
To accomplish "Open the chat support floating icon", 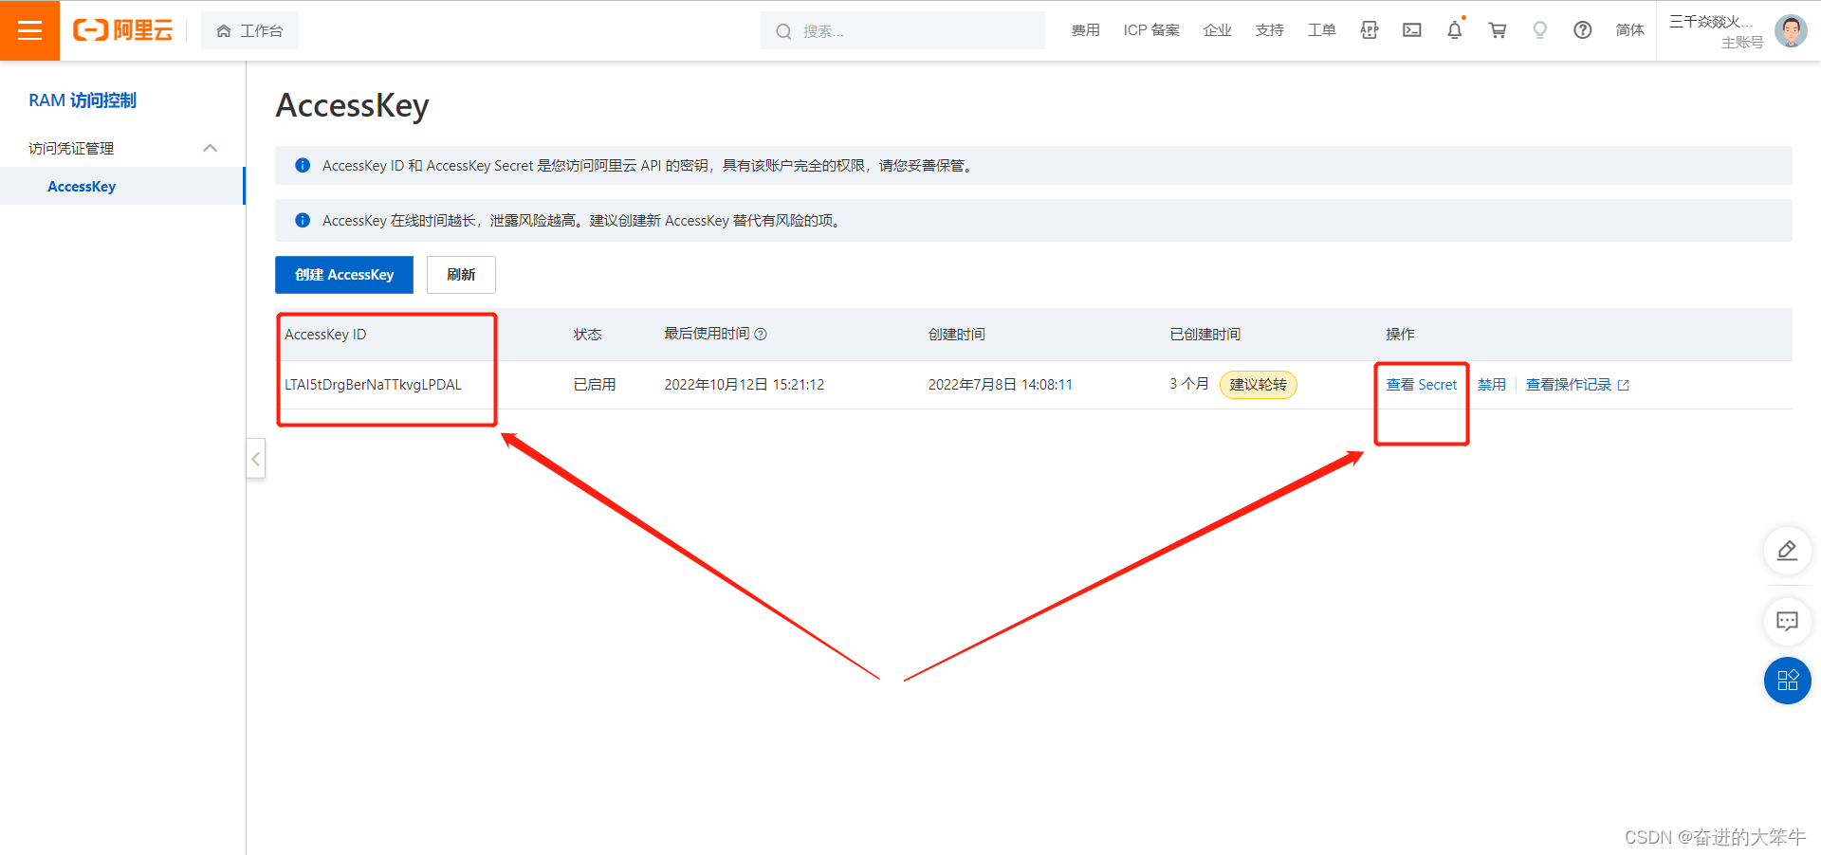I will pyautogui.click(x=1787, y=622).
